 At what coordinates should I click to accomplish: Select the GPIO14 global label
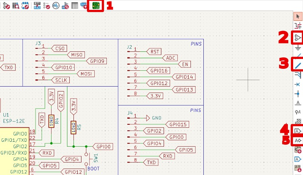tap(184, 77)
